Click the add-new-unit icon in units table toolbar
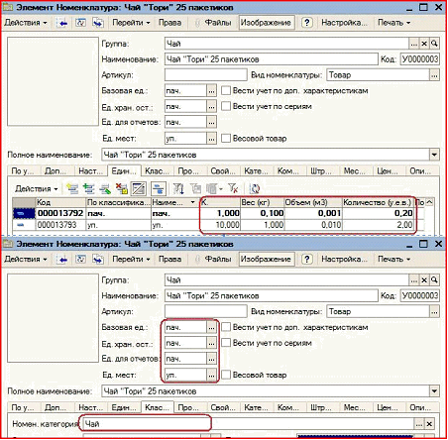 point(72,188)
